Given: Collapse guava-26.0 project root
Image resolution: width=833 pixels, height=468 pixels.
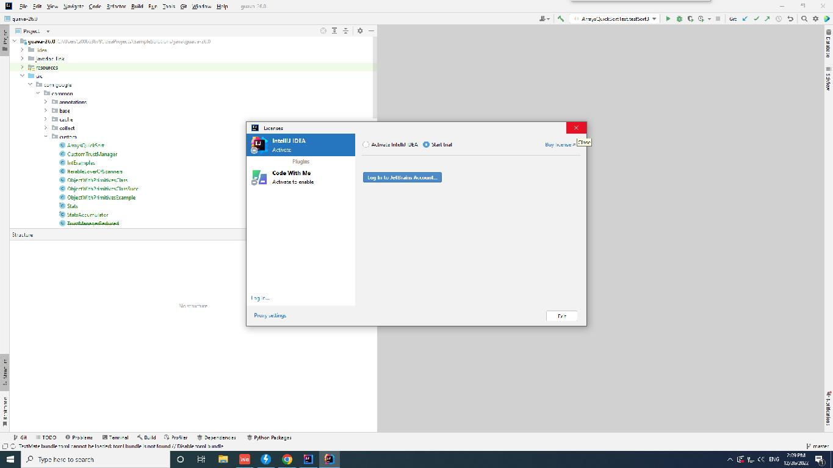Looking at the screenshot, I should (x=15, y=41).
